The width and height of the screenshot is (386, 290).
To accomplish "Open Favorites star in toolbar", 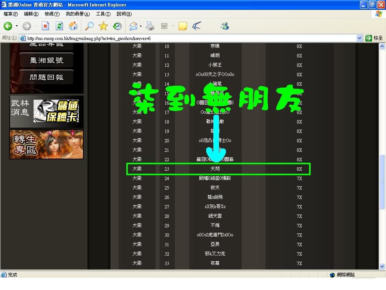I will tap(103, 26).
